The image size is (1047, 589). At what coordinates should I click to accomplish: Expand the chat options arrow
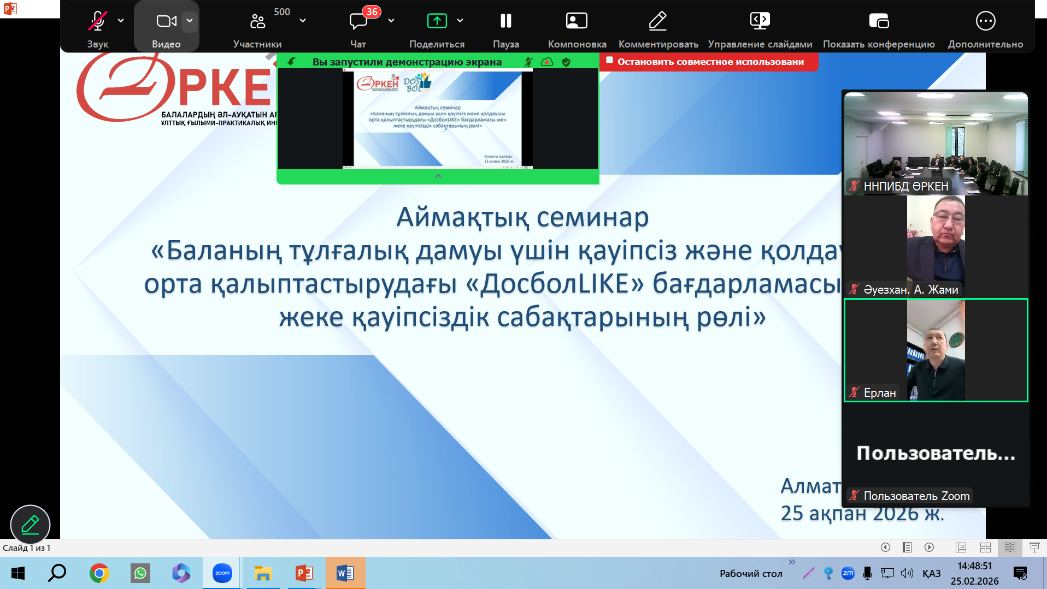point(391,21)
